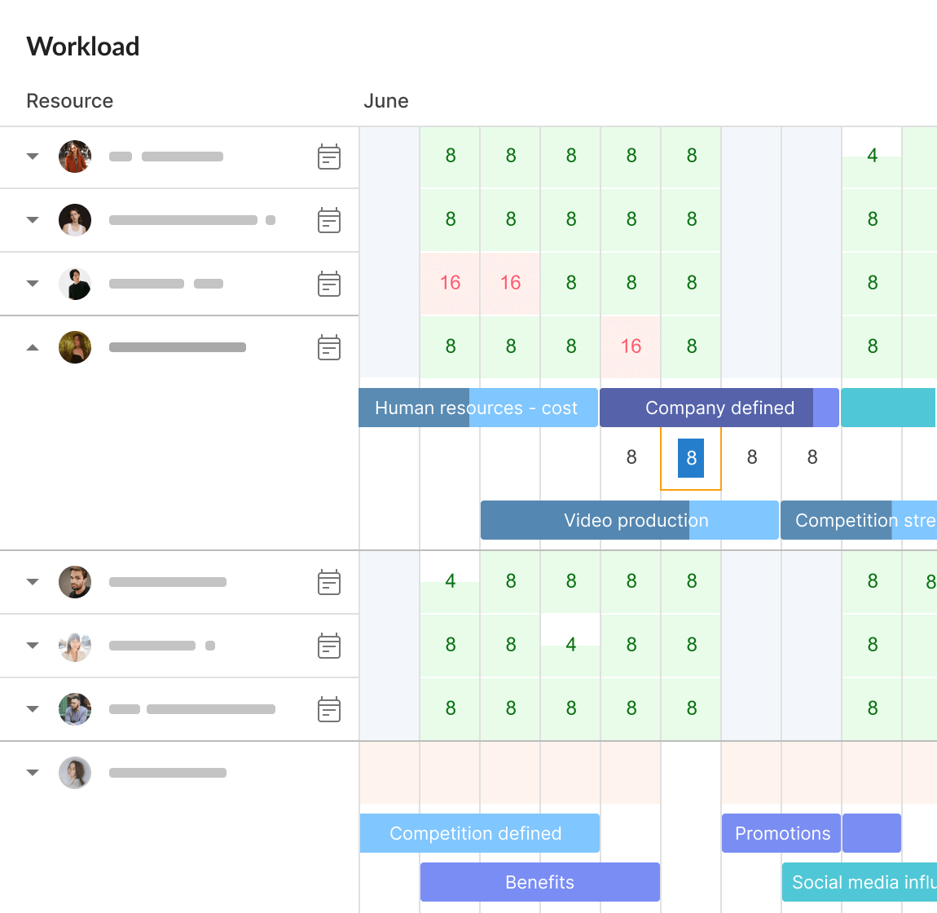
Task: Collapse the expanded fourth resource row
Action: (x=33, y=347)
